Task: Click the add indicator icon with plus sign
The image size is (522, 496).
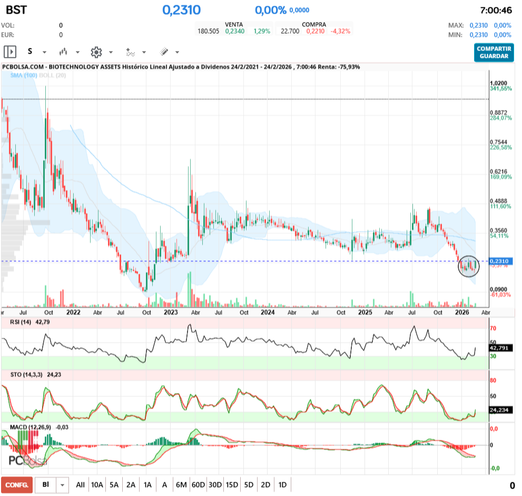Action: [x=131, y=51]
